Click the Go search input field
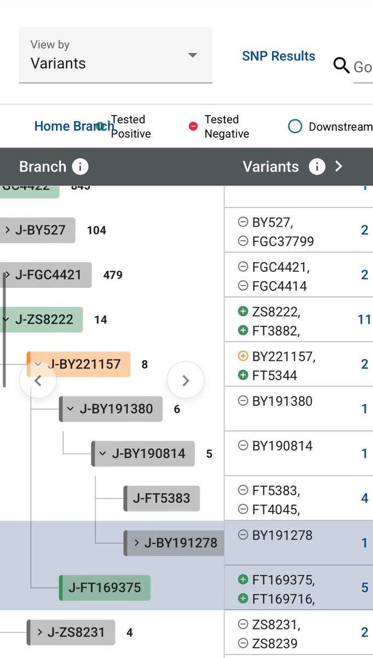Screen dimensions: 373x658 click(x=363, y=67)
